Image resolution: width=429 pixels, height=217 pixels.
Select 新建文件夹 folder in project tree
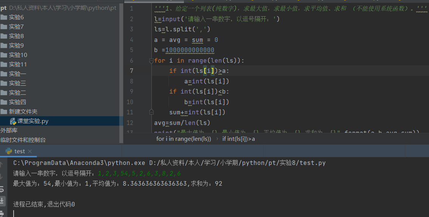tap(23, 111)
